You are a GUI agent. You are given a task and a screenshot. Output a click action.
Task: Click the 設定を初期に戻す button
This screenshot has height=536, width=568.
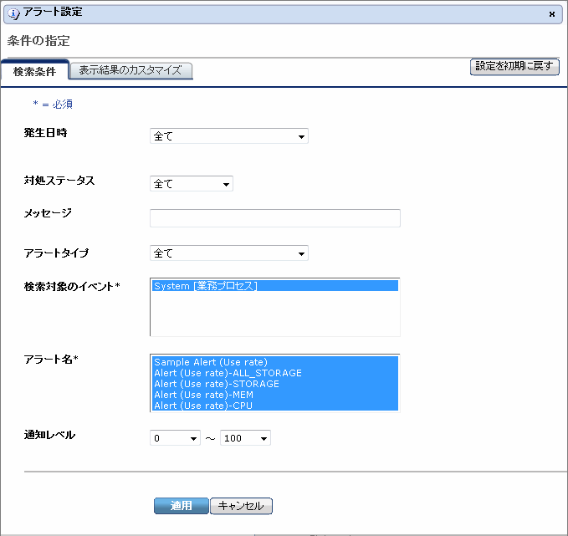click(x=514, y=67)
